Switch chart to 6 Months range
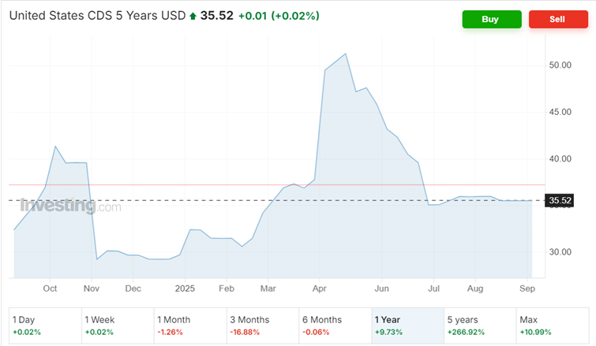 (x=335, y=326)
